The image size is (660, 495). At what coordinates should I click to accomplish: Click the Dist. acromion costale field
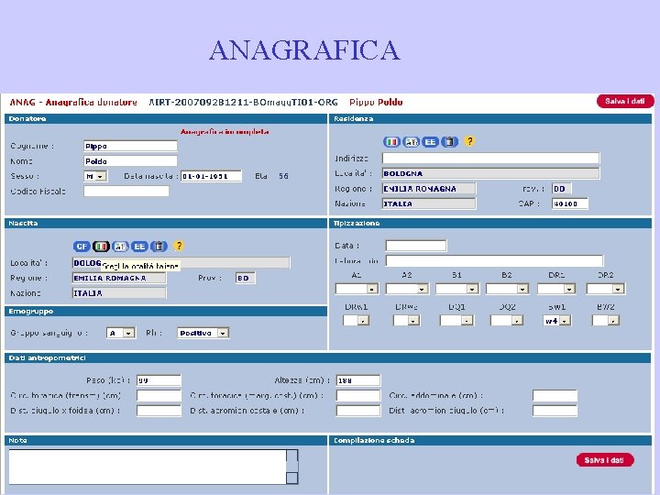pyautogui.click(x=358, y=411)
